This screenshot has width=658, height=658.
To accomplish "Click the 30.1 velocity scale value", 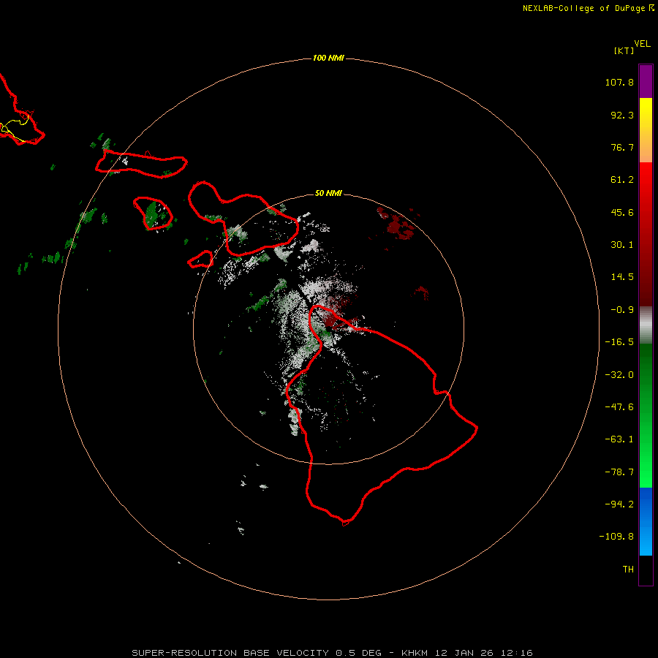I will click(x=622, y=245).
